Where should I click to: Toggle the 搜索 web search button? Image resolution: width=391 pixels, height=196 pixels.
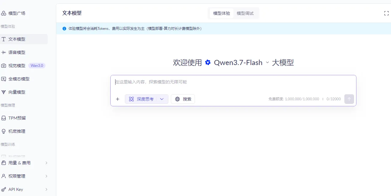coord(183,99)
